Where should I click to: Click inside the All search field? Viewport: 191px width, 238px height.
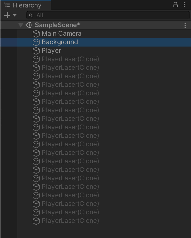[x=80, y=15]
